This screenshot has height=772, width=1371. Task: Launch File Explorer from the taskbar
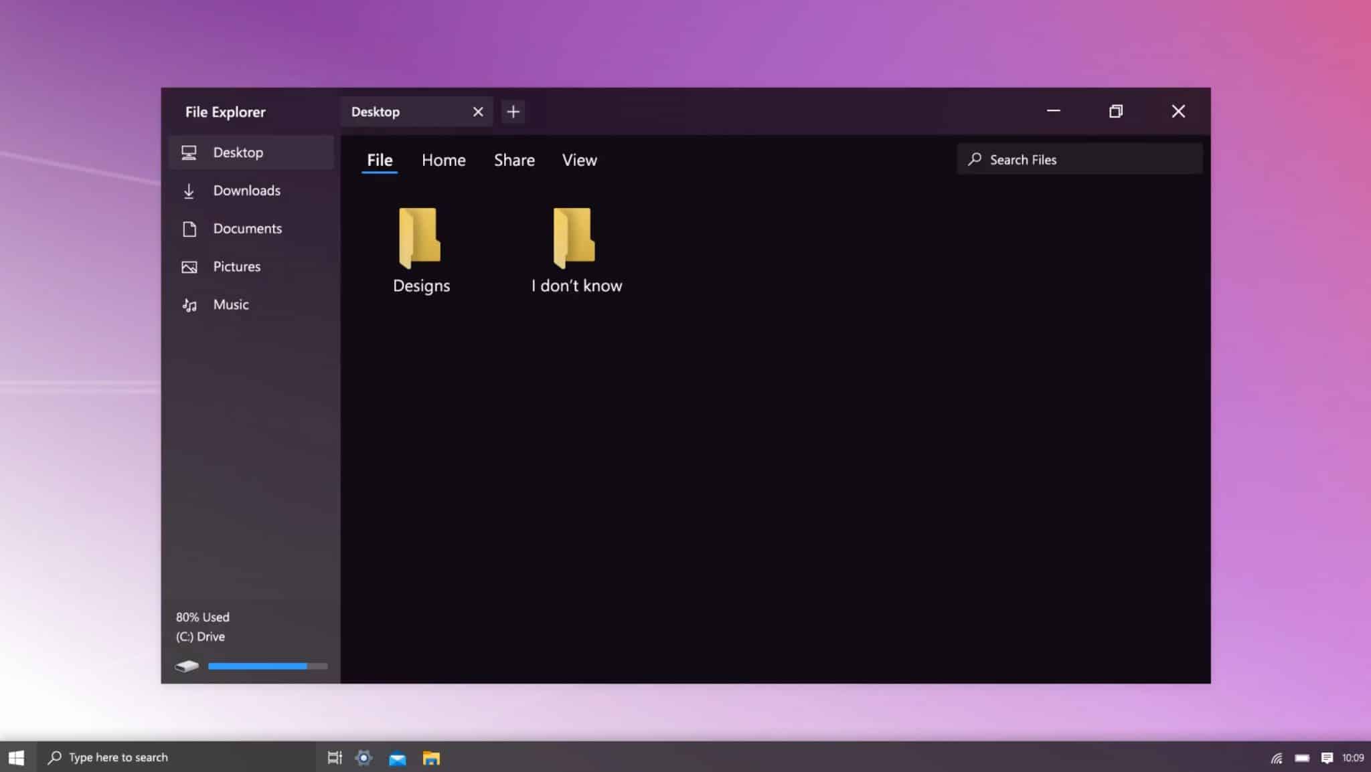click(430, 757)
